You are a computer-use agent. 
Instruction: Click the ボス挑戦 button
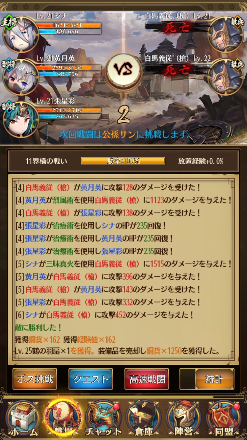click(35, 379)
